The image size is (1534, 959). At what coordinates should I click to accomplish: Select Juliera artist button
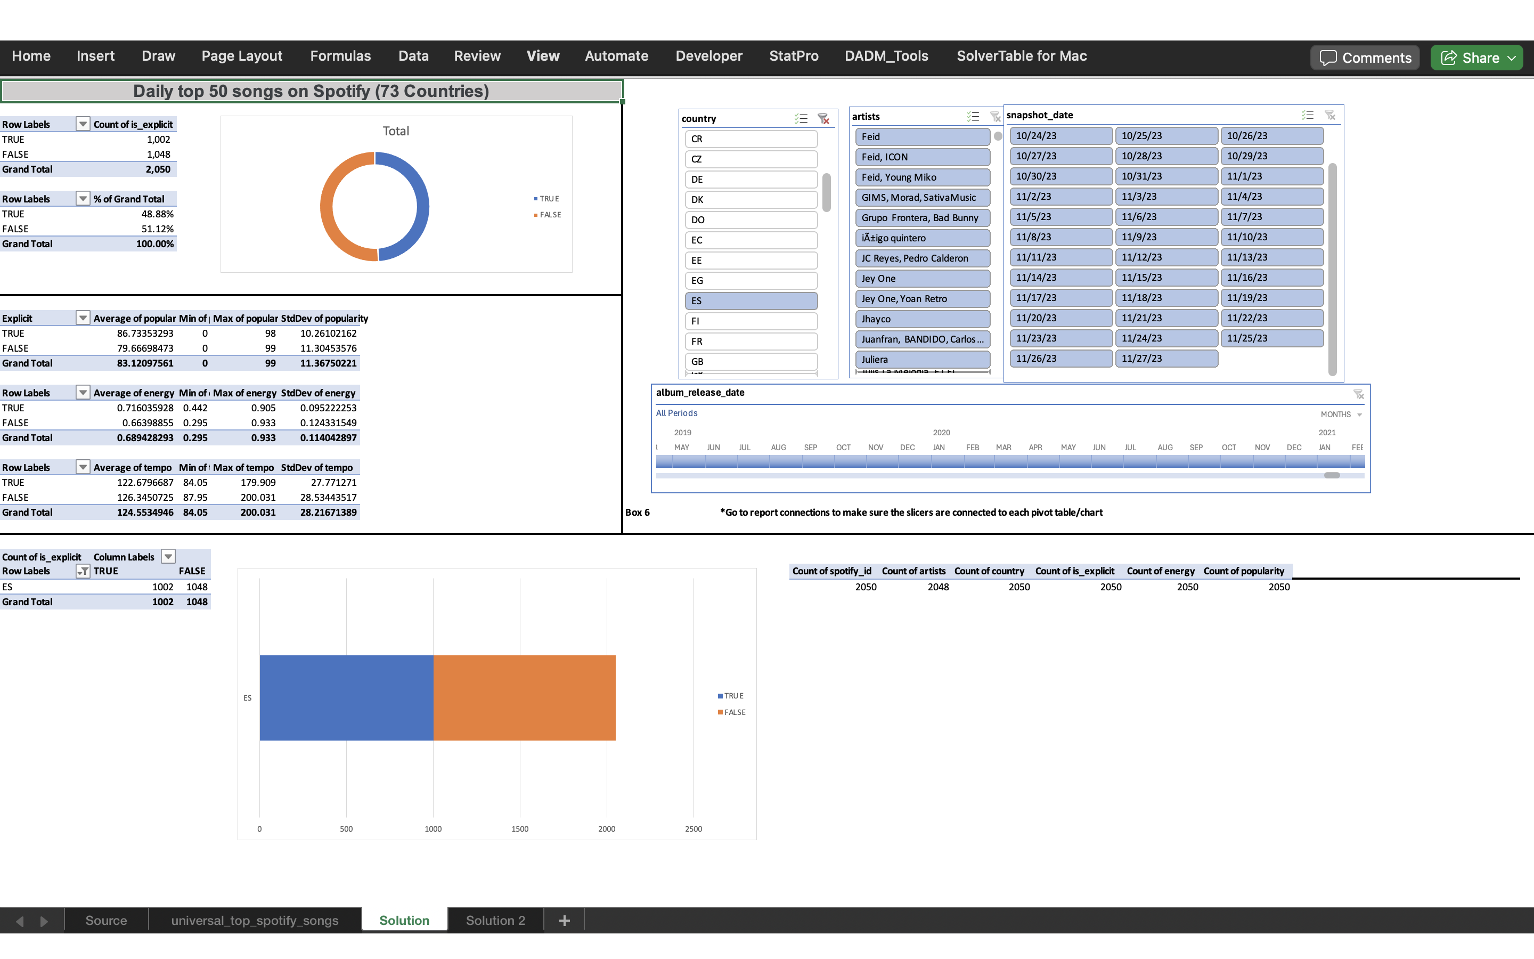pos(923,360)
